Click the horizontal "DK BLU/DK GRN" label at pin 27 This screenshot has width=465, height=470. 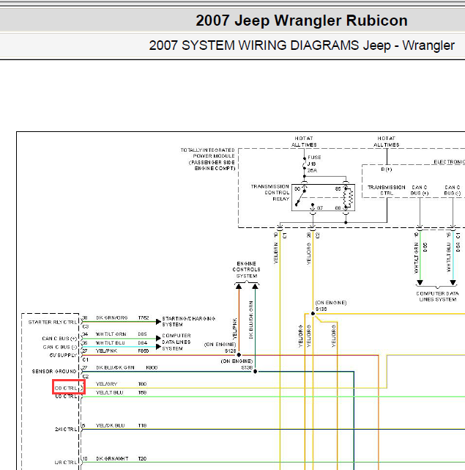[115, 367]
